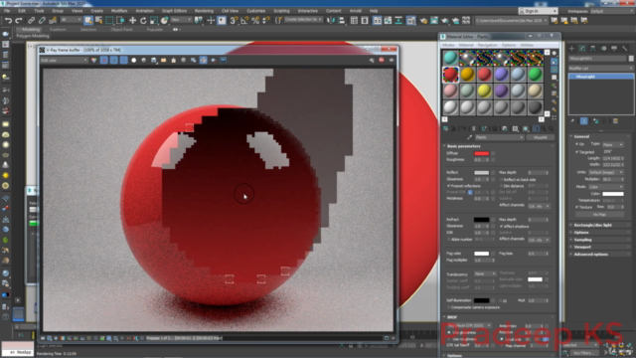The image size is (636, 358).
Task: Select the Select and Rotate tool
Action: [x=143, y=20]
